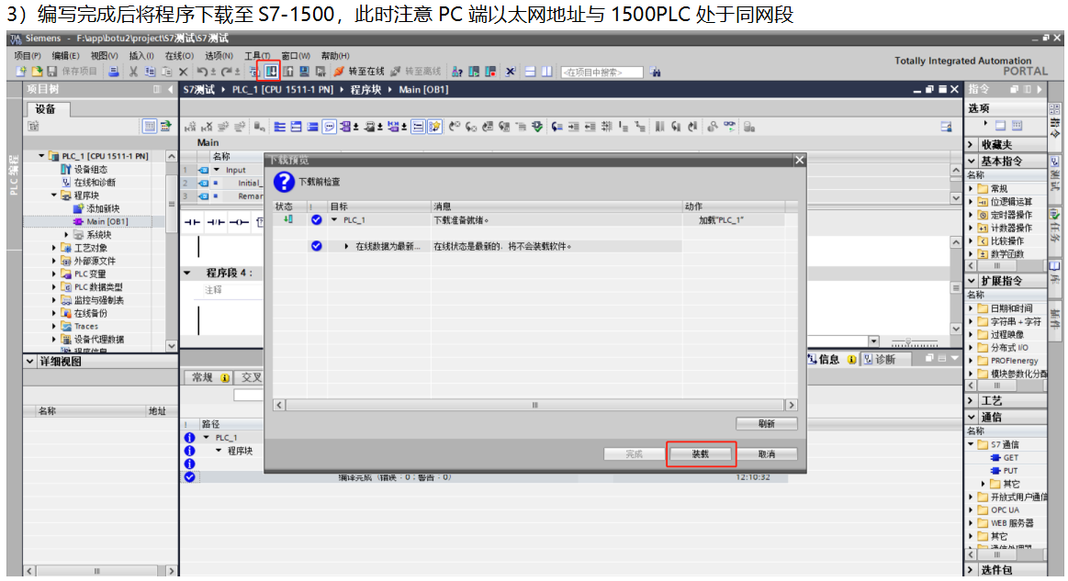Click the collapse project tree arrow icon

170,89
